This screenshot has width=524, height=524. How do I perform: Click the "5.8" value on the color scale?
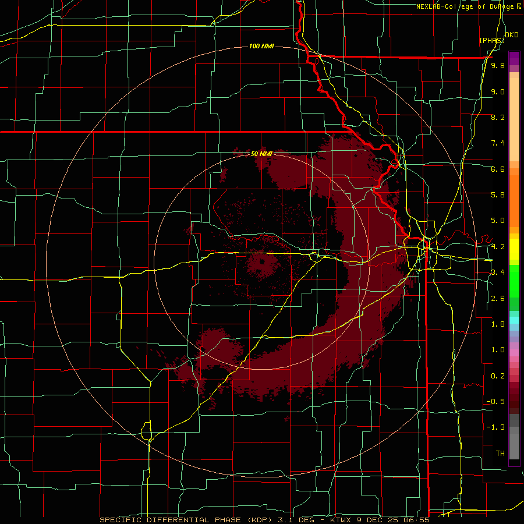[498, 195]
